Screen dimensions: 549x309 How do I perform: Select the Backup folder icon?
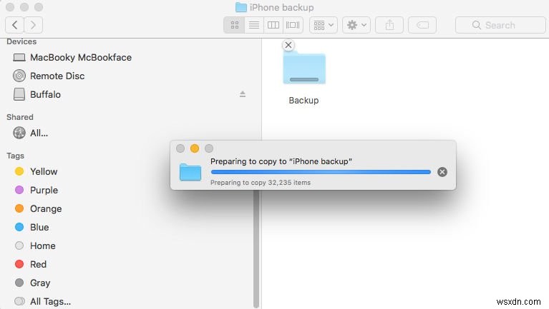(x=304, y=68)
